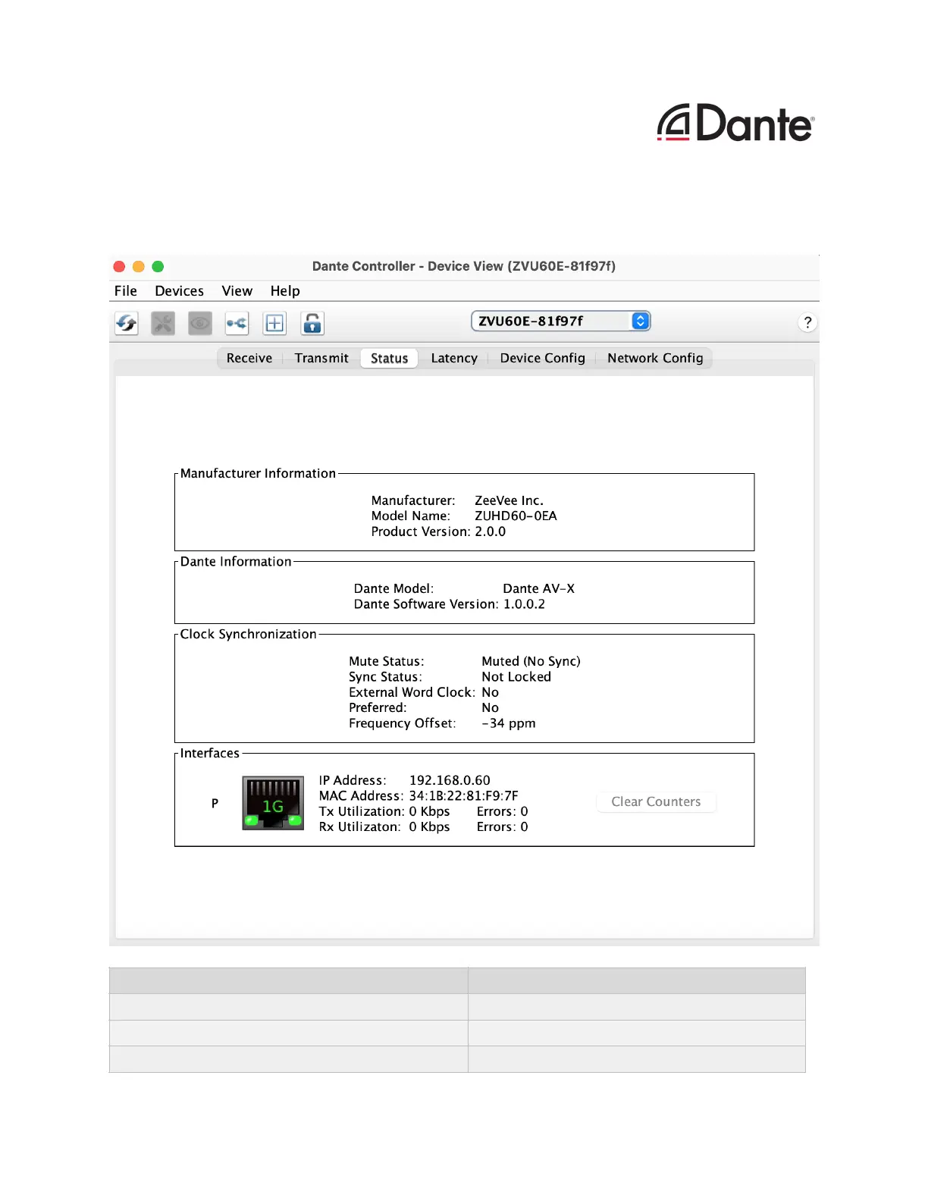This screenshot has height=1201, width=928.
Task: Switch to the Latency tab
Action: [454, 358]
